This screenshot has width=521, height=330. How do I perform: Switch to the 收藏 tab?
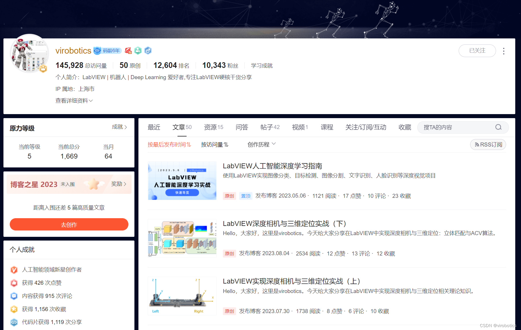tap(405, 127)
